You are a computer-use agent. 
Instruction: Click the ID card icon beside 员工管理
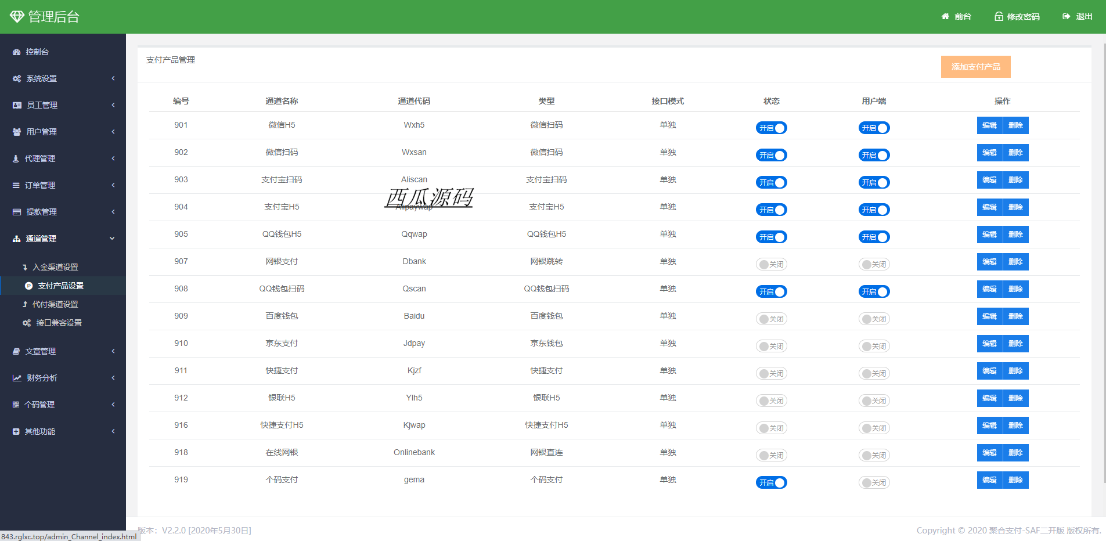point(17,105)
